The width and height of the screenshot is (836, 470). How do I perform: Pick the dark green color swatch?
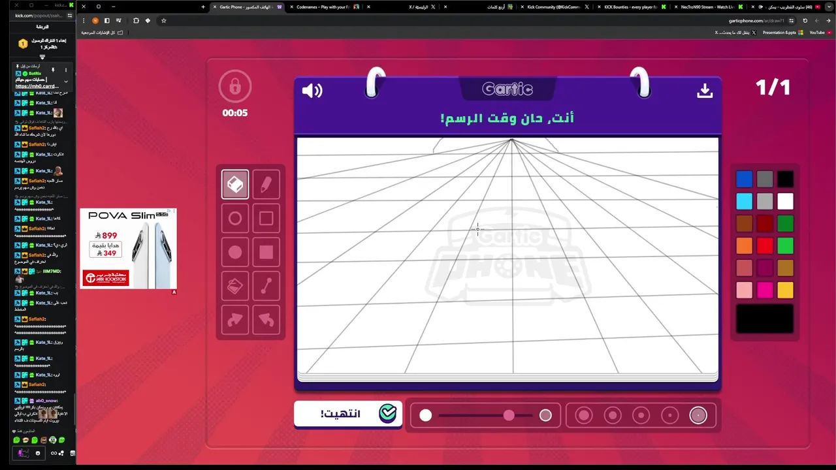pyautogui.click(x=786, y=223)
